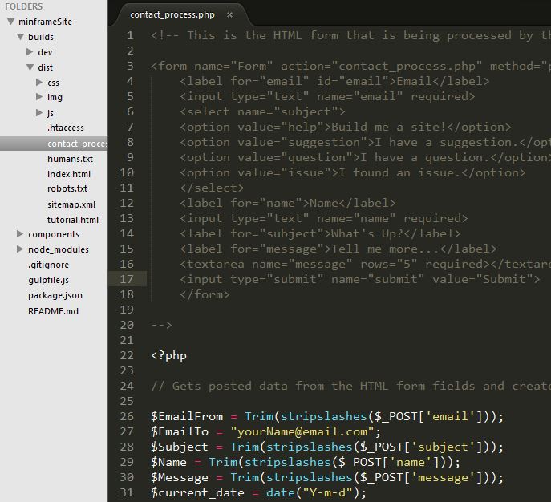Collapse the builds folder
551x502 pixels.
coord(21,37)
